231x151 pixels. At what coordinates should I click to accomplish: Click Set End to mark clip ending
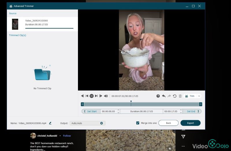point(192,111)
